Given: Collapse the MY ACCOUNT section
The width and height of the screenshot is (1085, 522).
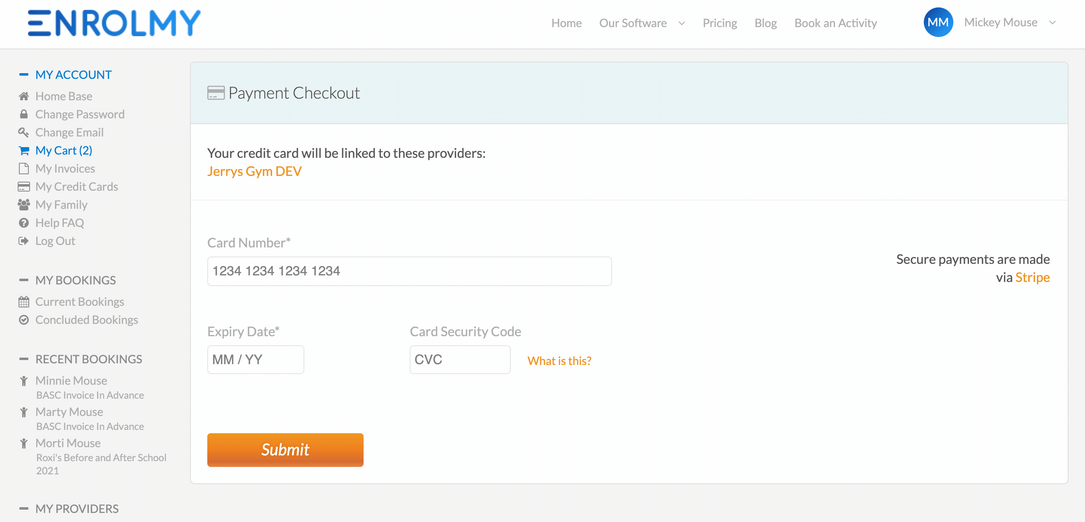Looking at the screenshot, I should [x=23, y=75].
